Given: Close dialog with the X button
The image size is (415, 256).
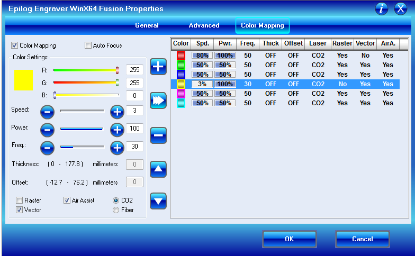Looking at the screenshot, I should click(401, 9).
